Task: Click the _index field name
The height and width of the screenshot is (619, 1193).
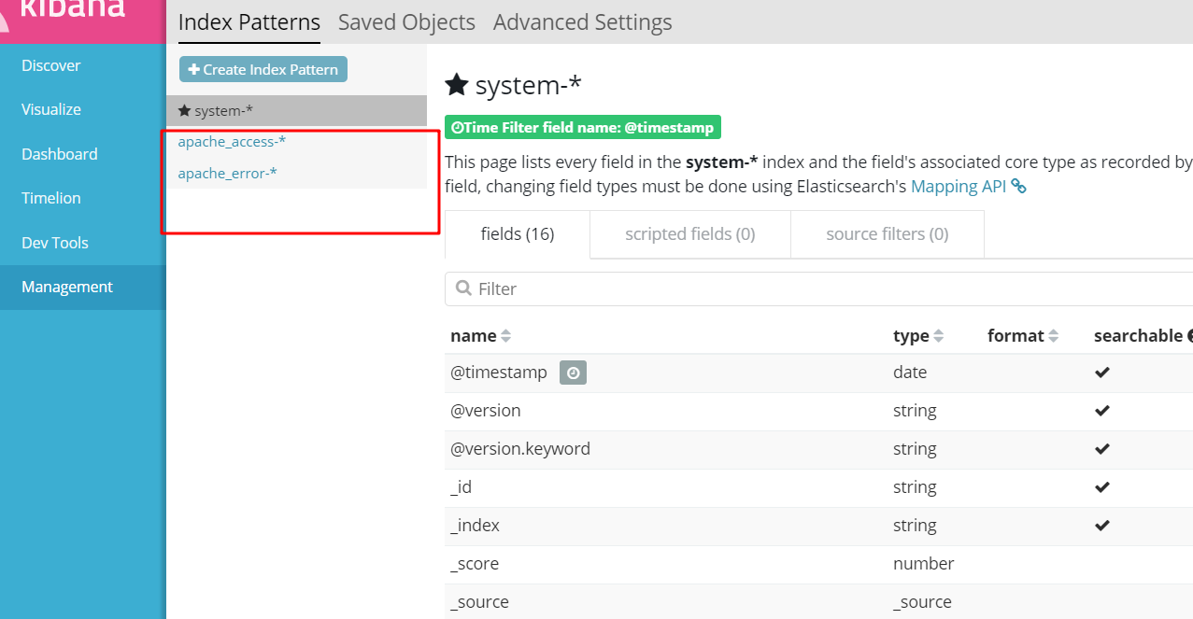Action: [475, 526]
